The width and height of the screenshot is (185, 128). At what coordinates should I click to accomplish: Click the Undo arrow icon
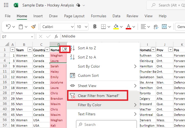coord(8,27)
